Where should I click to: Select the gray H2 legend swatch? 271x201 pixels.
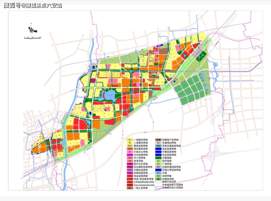click(158, 167)
